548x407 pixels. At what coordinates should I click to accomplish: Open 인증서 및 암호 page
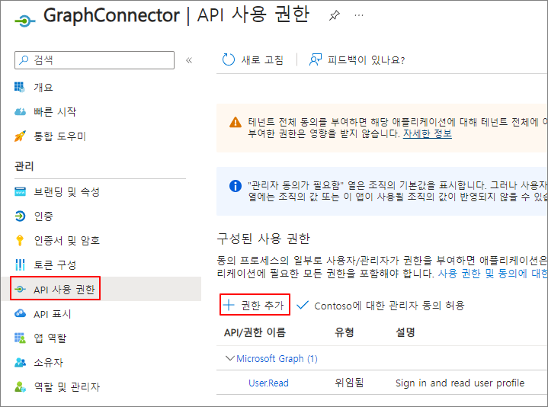[66, 240]
